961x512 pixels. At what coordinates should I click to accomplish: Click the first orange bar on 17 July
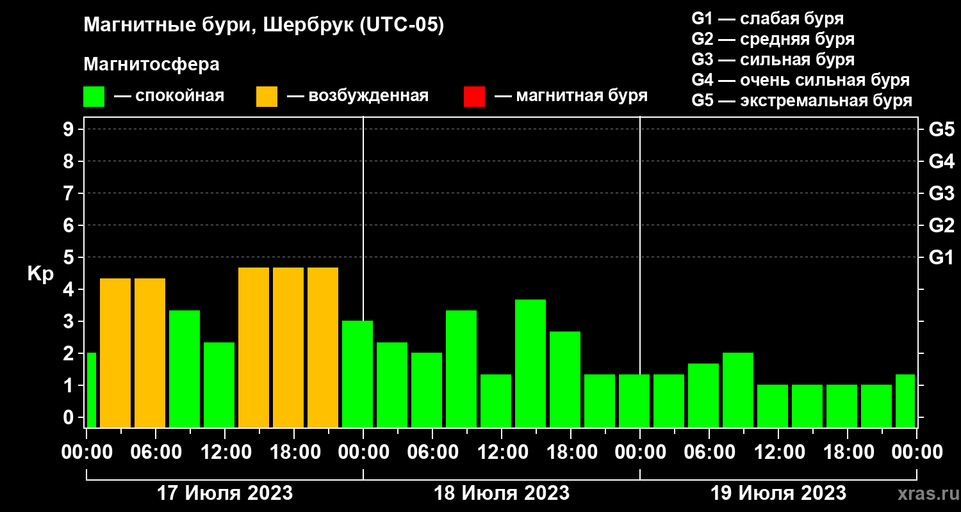pos(115,353)
